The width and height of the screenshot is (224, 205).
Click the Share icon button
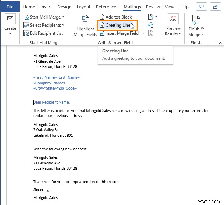pyautogui.click(x=216, y=7)
